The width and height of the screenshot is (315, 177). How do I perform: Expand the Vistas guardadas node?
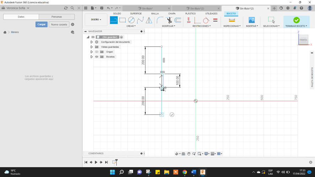[x=91, y=47]
